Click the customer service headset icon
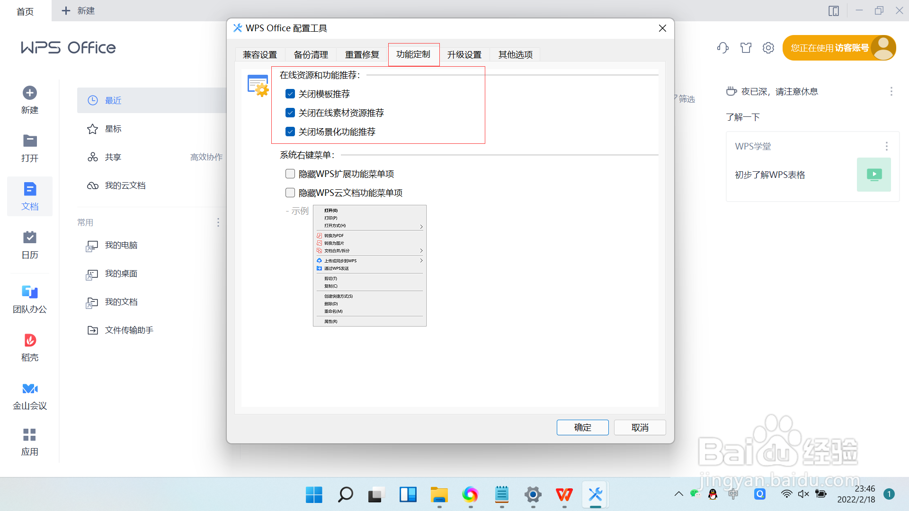This screenshot has width=909, height=511. [722, 48]
